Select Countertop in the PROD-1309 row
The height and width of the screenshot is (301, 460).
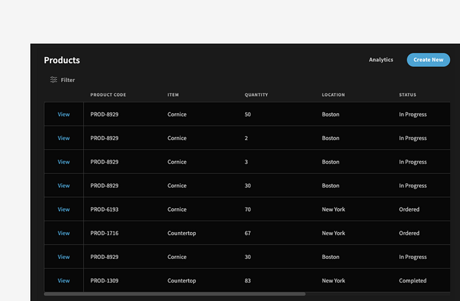coord(181,281)
